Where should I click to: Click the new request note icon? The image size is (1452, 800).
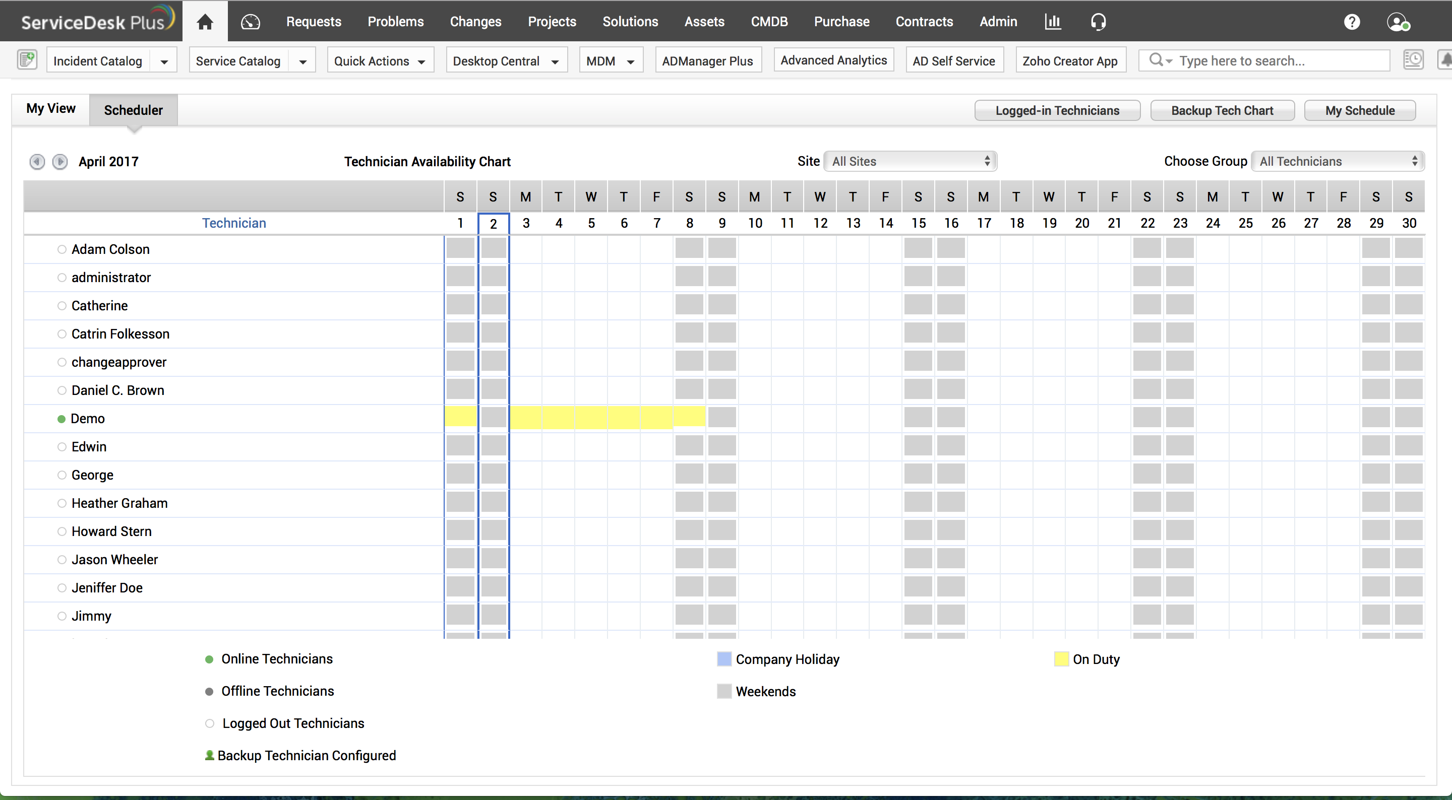tap(27, 60)
